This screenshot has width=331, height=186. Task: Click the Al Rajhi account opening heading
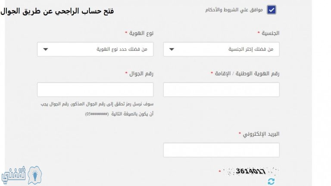[57, 11]
